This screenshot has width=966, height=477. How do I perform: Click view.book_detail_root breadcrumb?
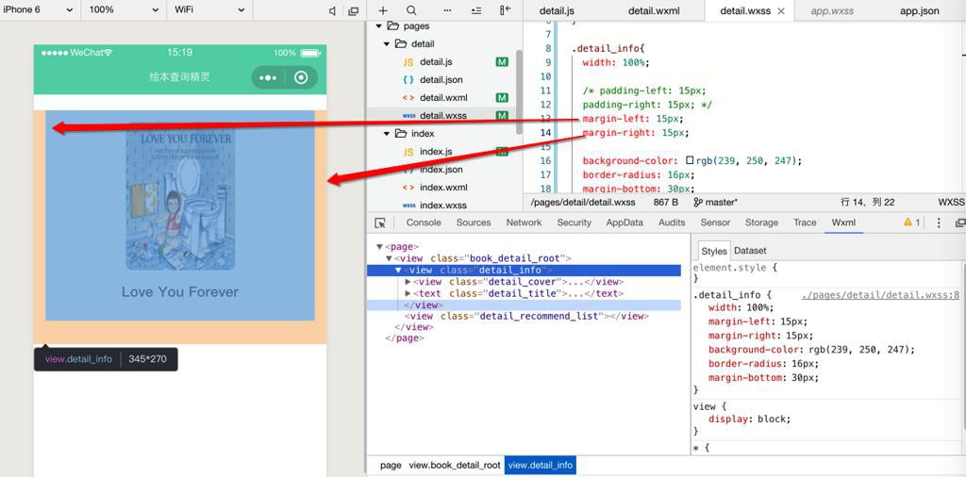click(455, 466)
